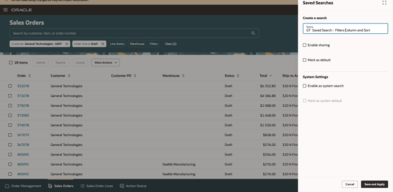This screenshot has height=192, width=393.
Task: Click Save and Apply button
Action: (375, 184)
